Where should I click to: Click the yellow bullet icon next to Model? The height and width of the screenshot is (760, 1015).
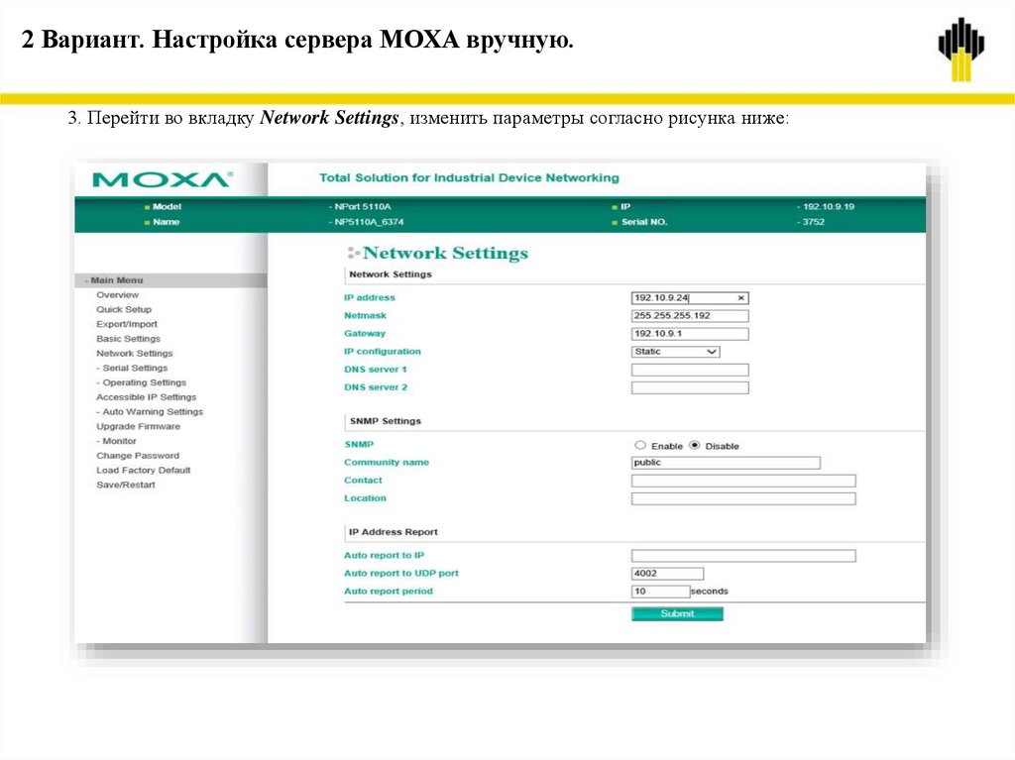(x=146, y=209)
